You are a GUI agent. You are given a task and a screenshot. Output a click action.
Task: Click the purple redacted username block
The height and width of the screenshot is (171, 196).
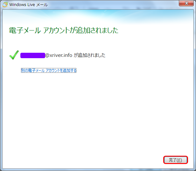coord(32,55)
